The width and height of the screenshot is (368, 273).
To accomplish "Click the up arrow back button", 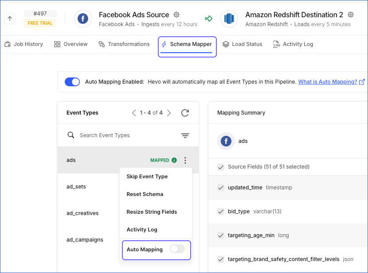I will pos(10,19).
